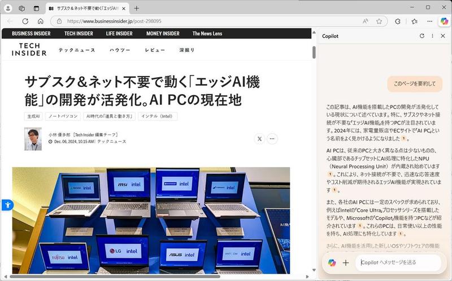
Task: Click the ノートパソコン tag
Action: pos(63,116)
